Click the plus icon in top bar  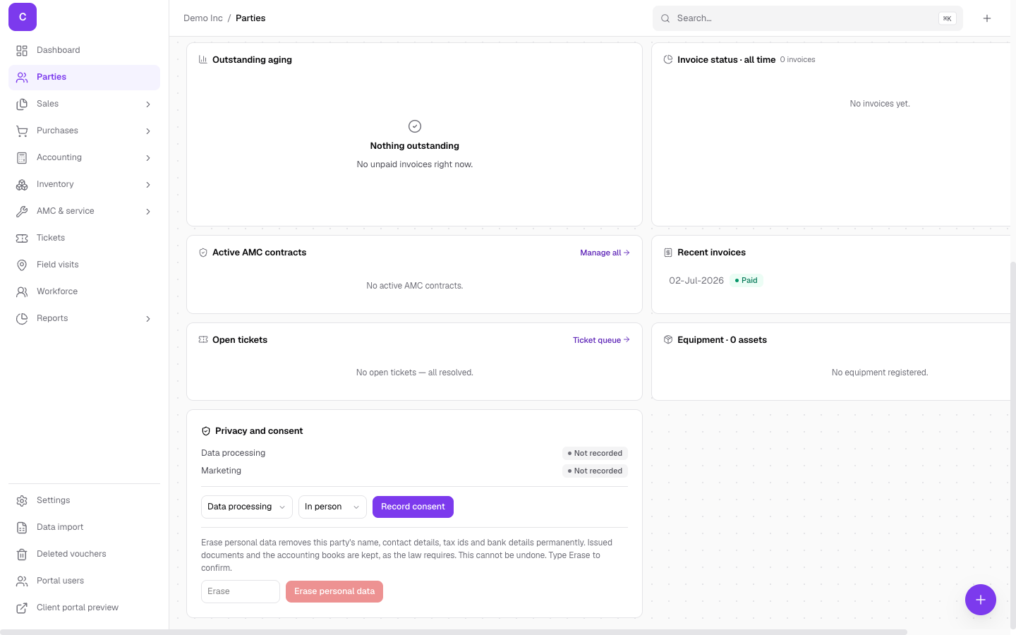(987, 18)
